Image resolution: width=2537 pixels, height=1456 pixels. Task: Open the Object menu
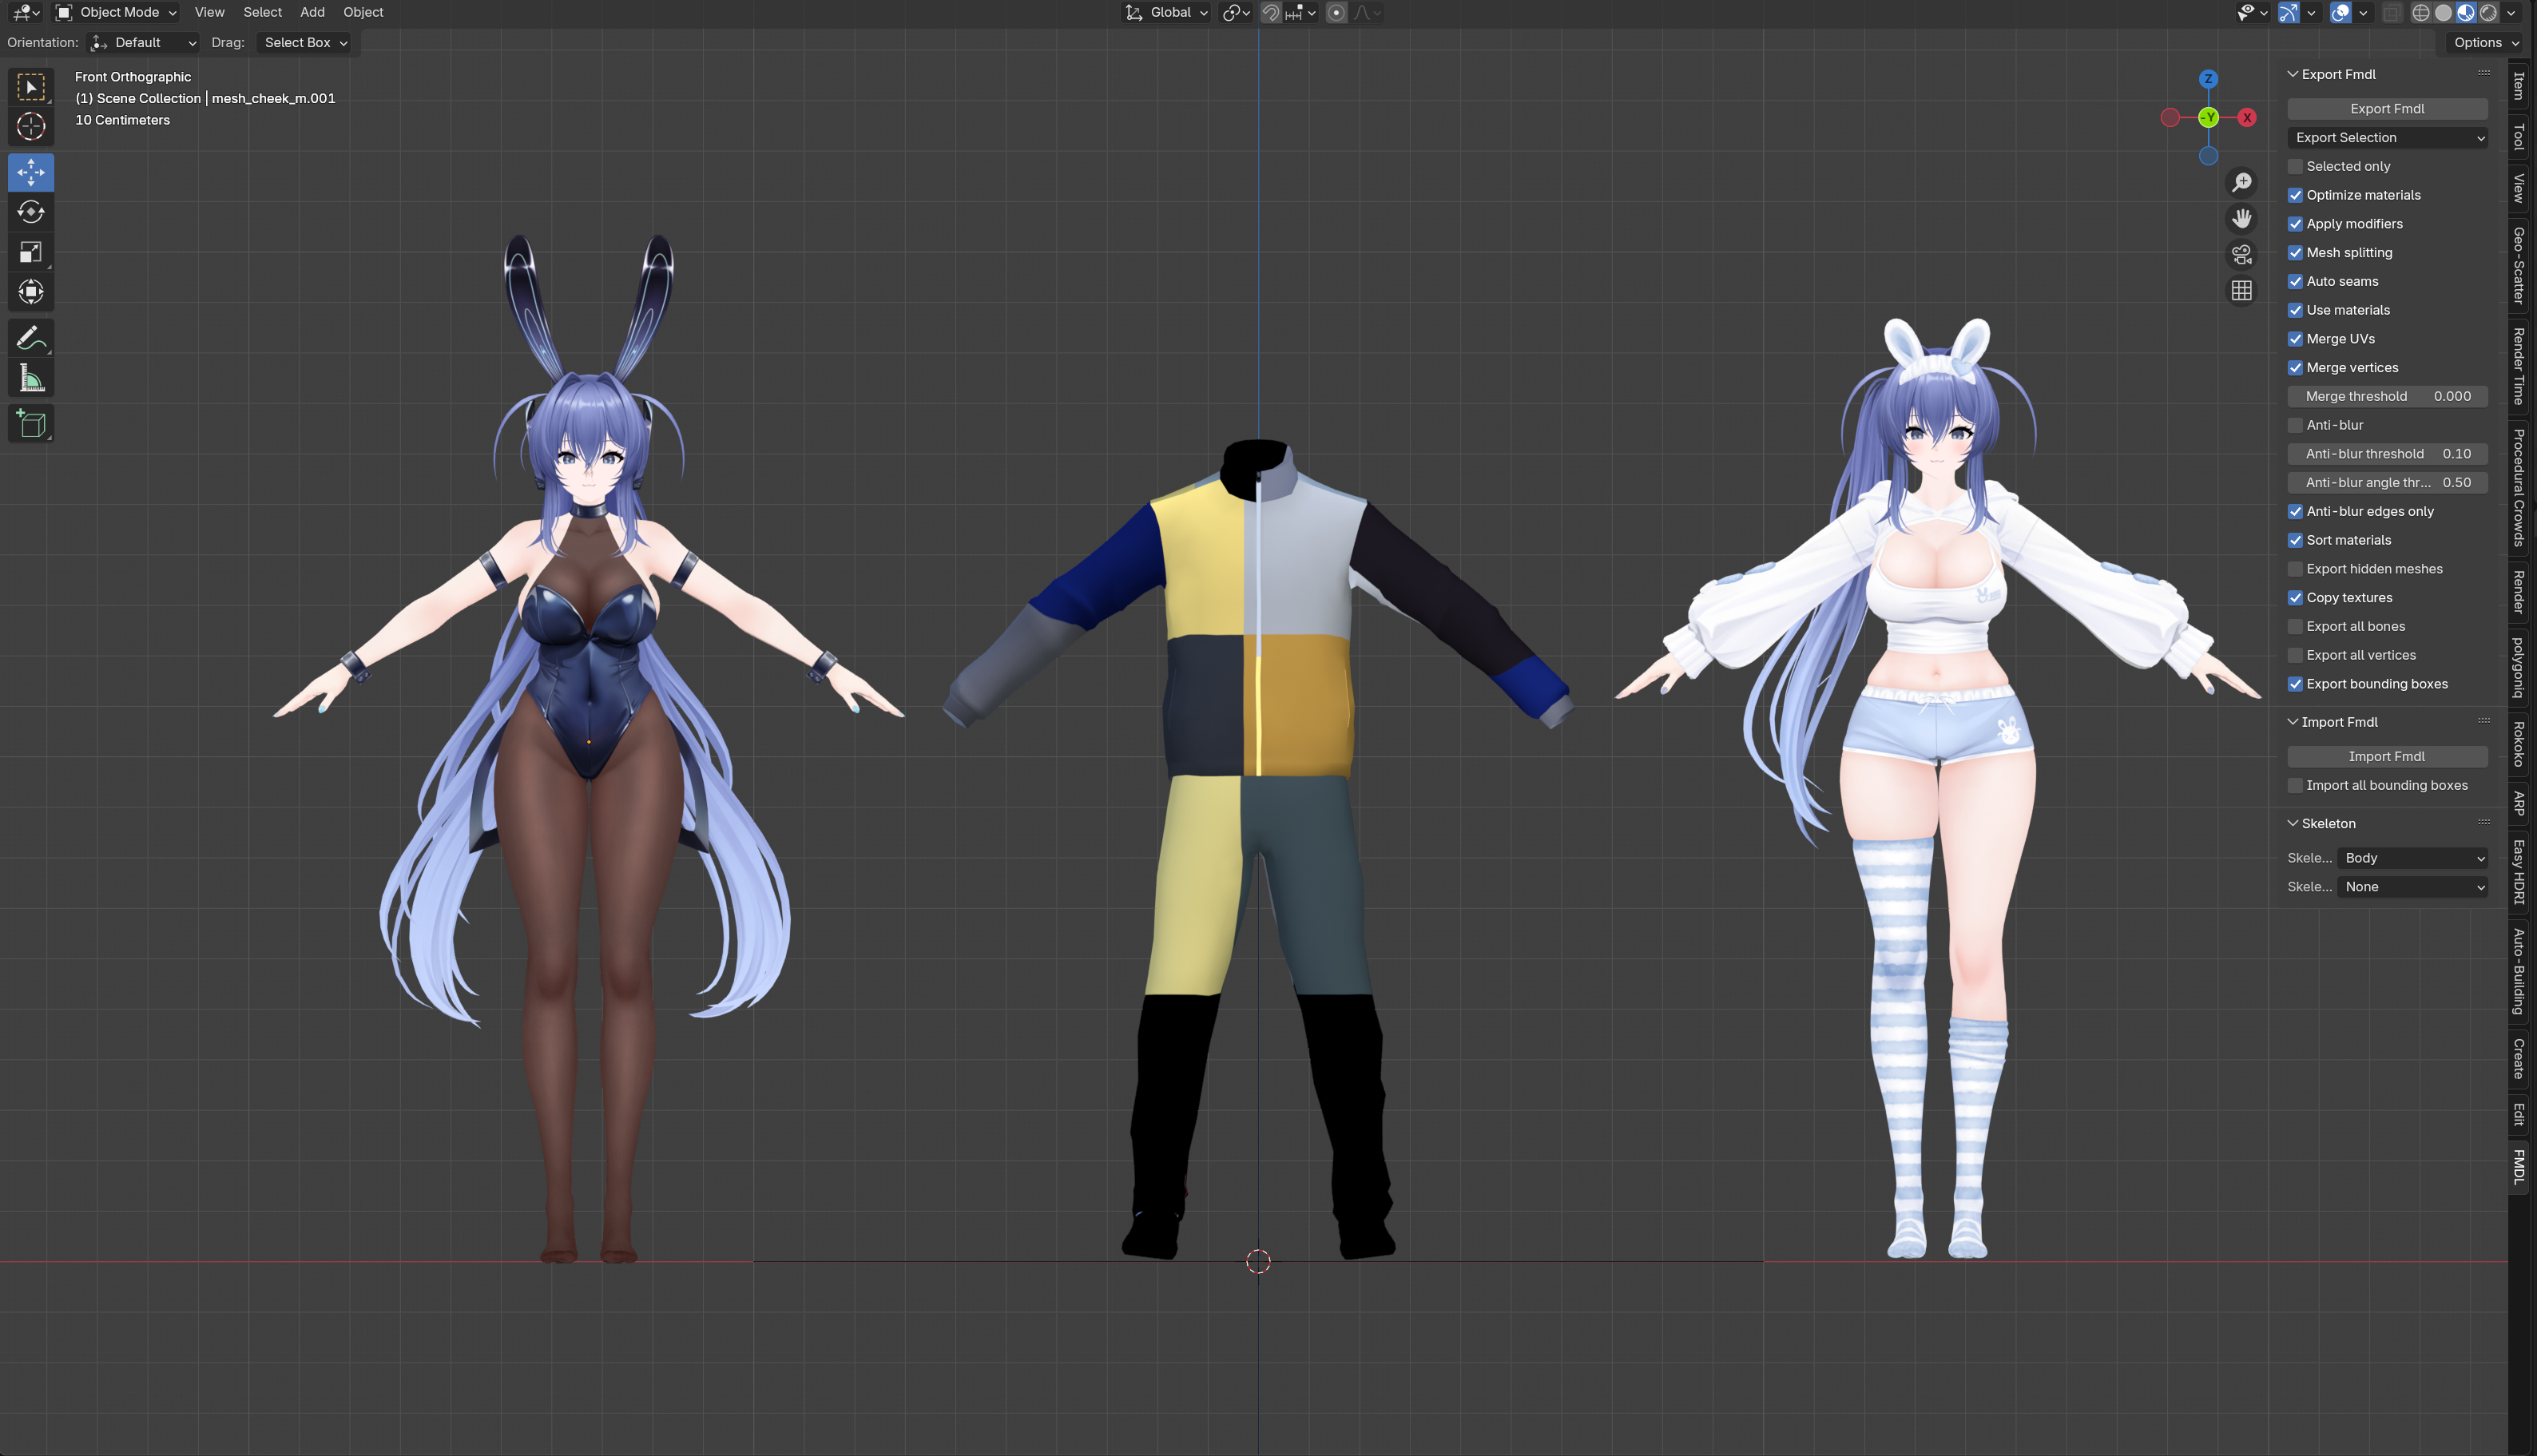(363, 13)
